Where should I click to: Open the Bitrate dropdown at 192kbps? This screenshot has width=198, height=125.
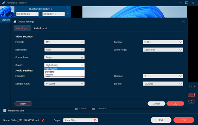163,83
